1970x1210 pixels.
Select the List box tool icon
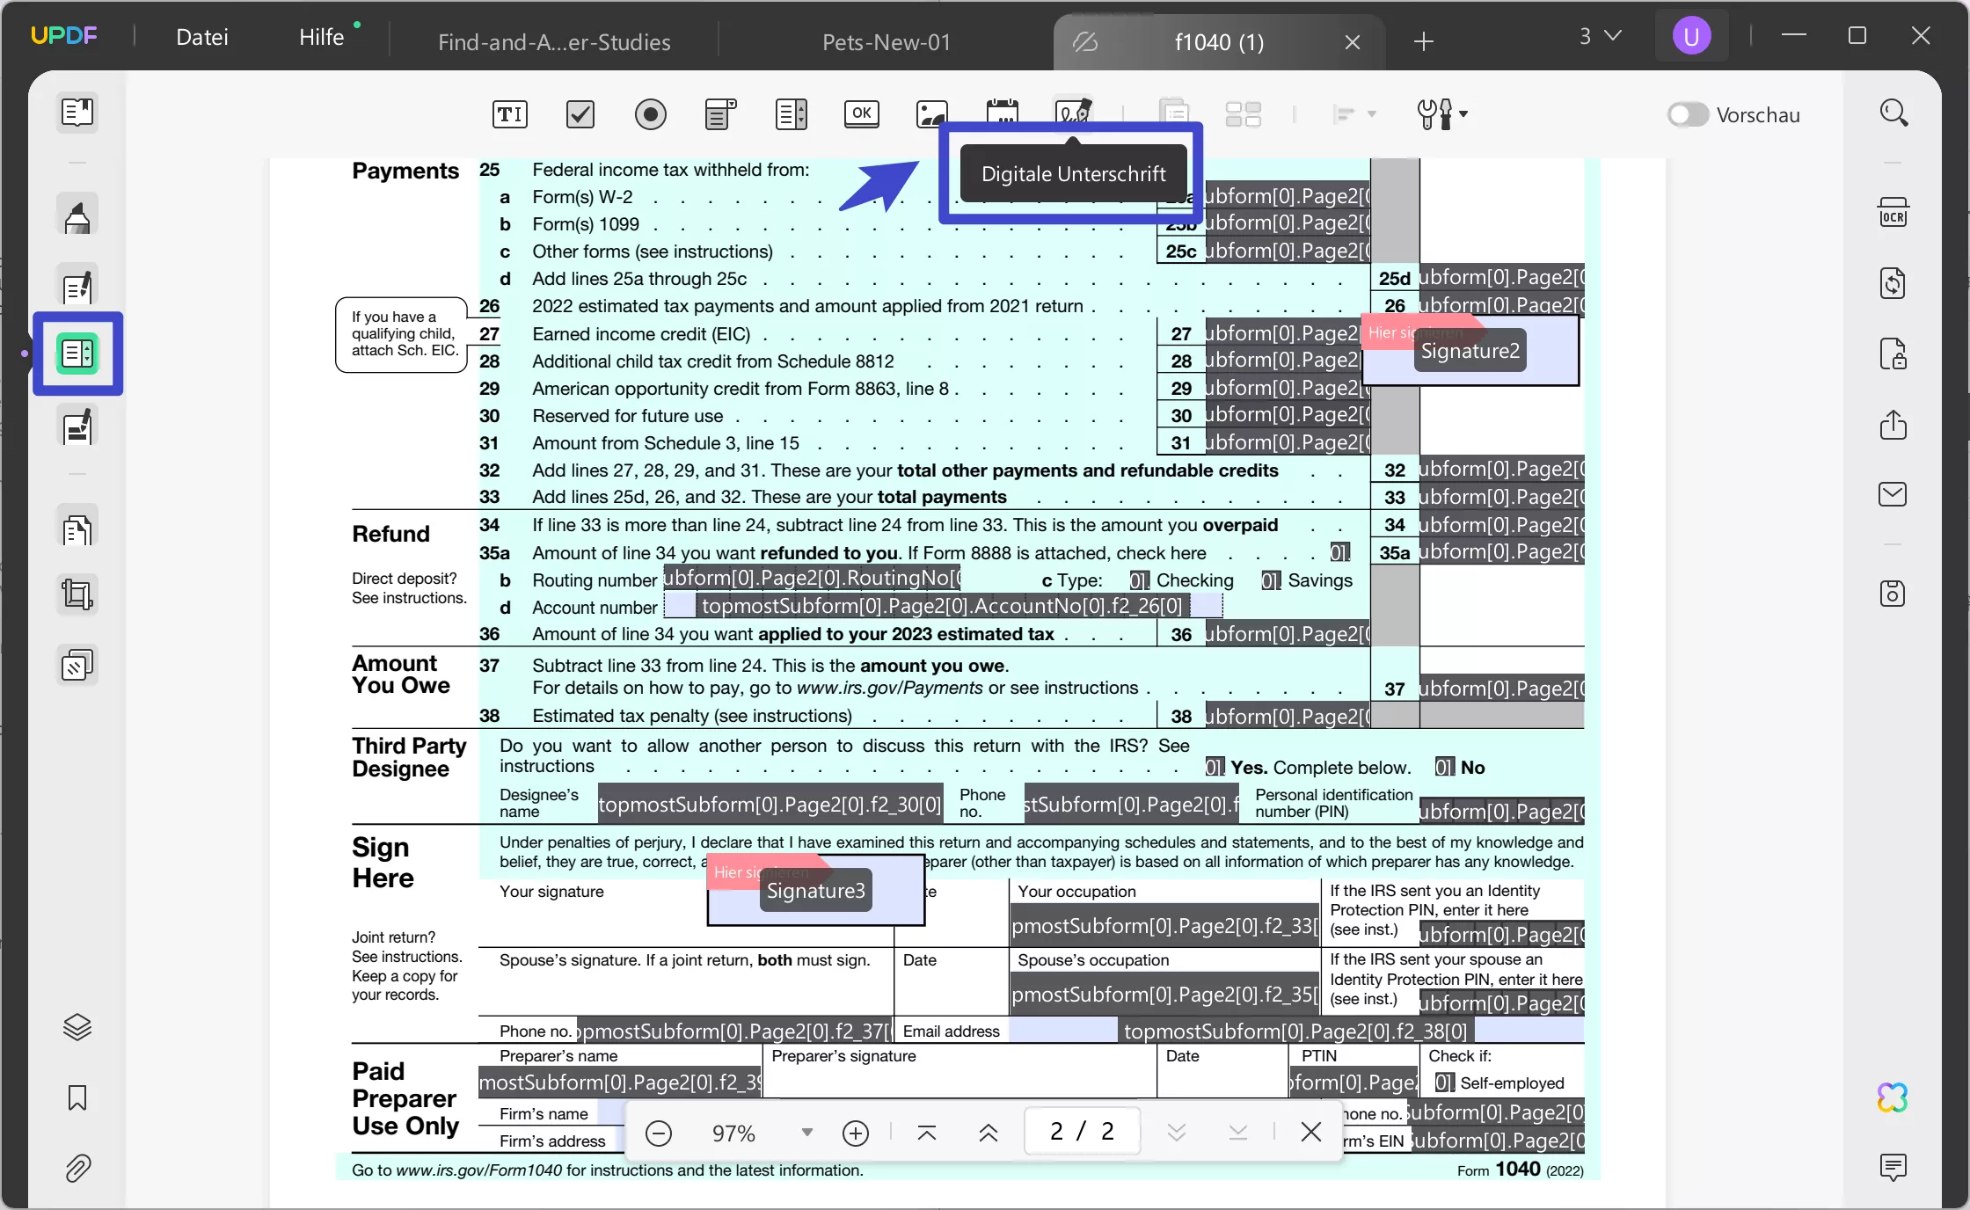coord(791,114)
